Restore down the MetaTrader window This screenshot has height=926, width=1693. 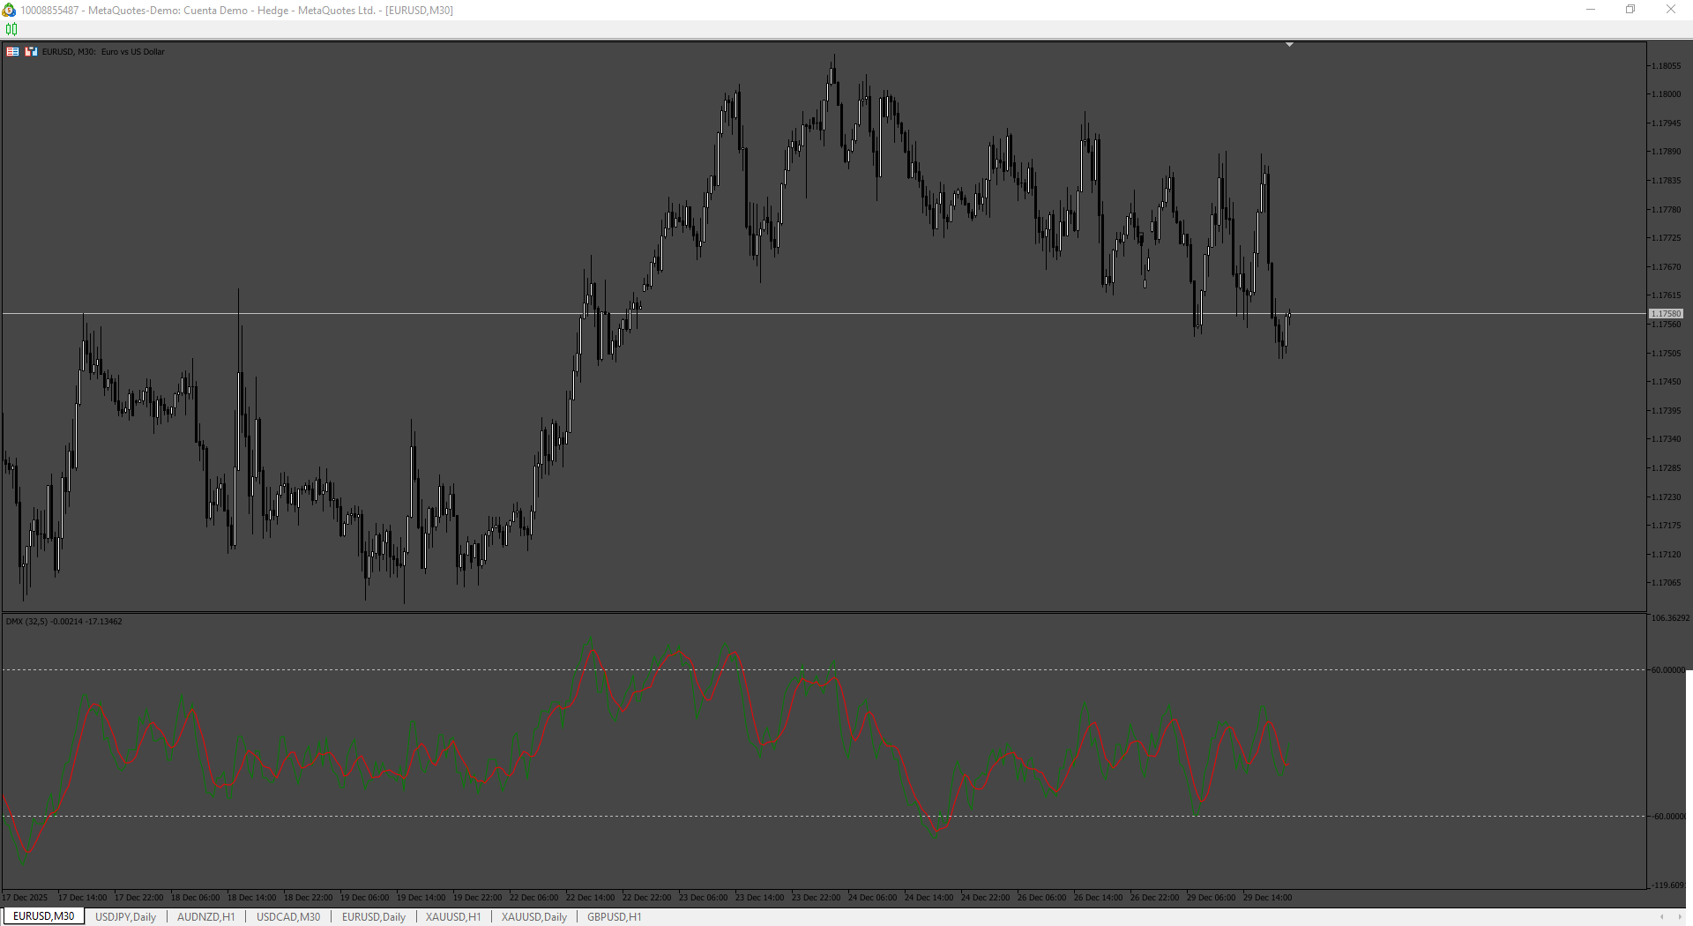pos(1630,10)
